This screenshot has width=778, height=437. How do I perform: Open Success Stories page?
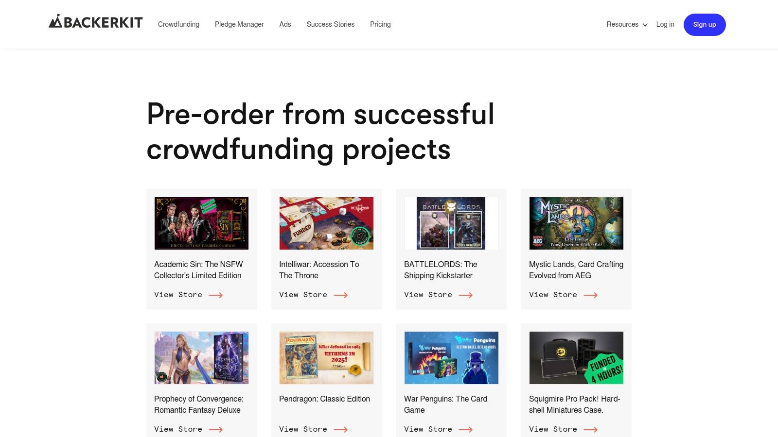coord(331,24)
